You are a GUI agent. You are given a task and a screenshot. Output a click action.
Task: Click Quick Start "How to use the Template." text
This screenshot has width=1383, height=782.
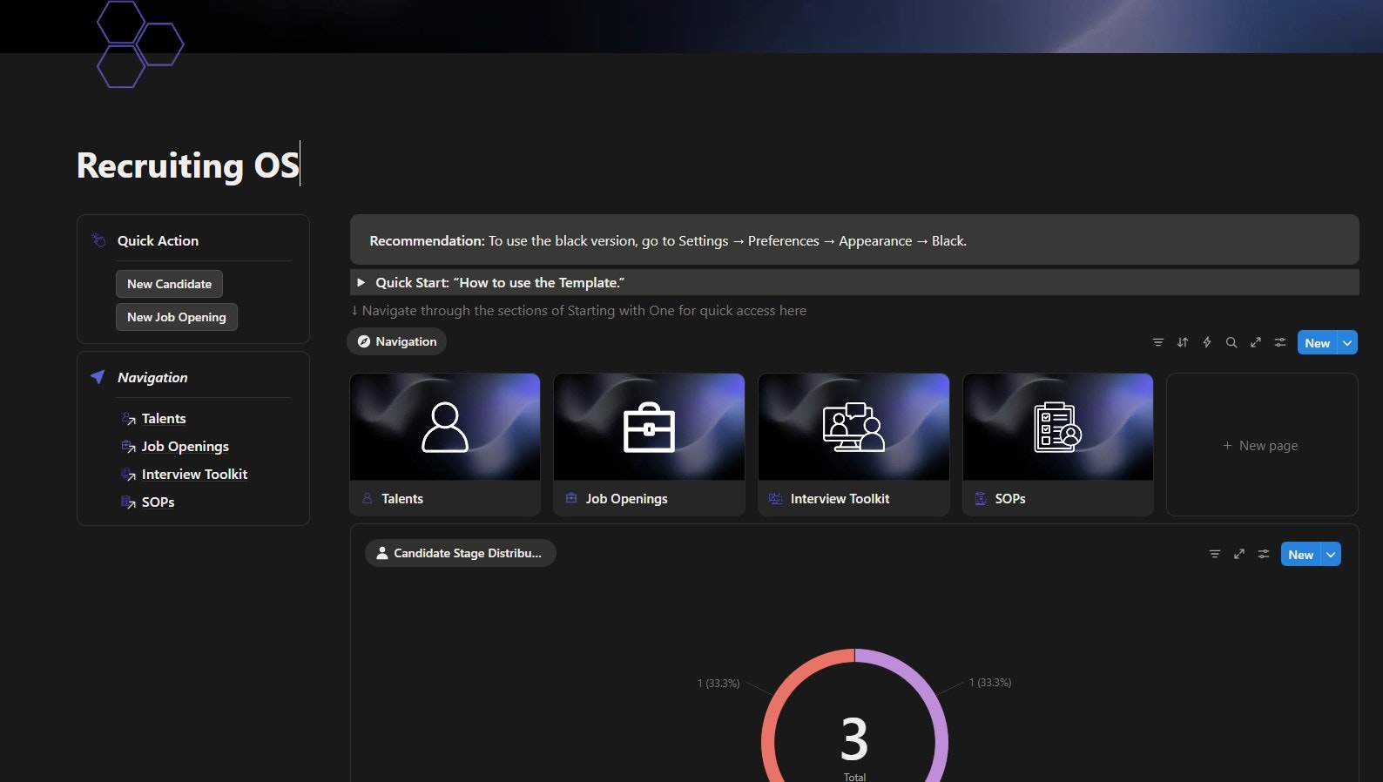click(500, 282)
